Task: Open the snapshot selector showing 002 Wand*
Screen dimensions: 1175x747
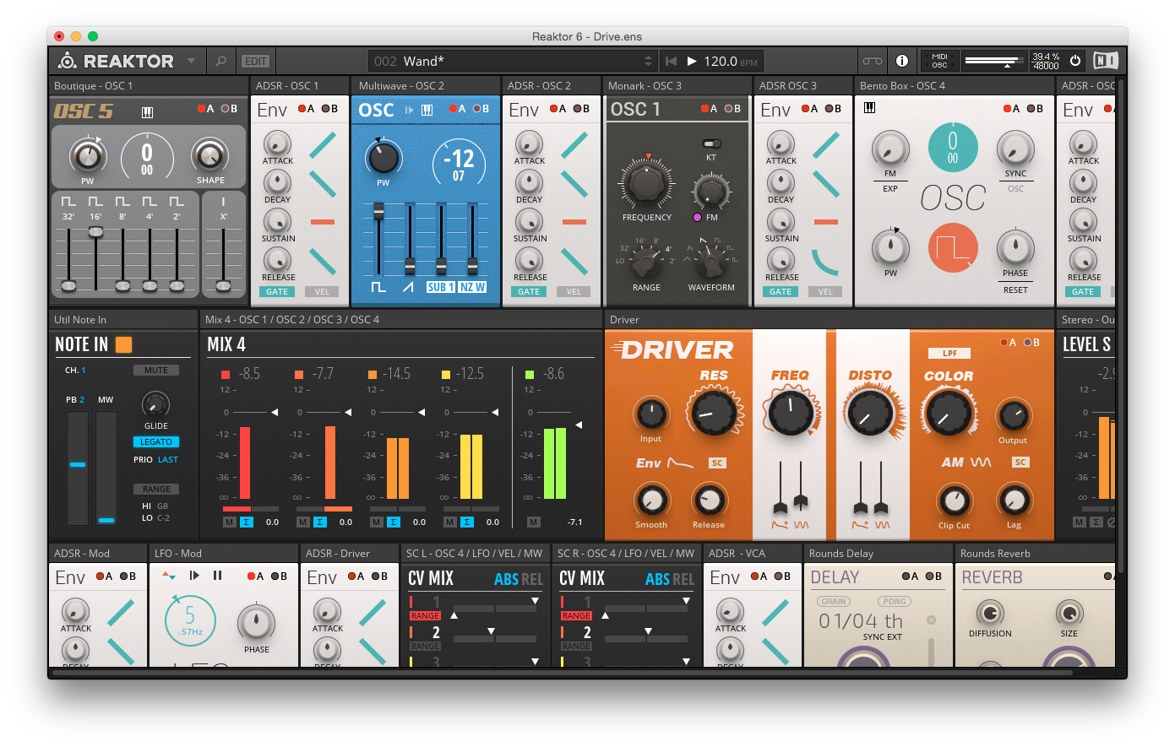Action: 507,61
